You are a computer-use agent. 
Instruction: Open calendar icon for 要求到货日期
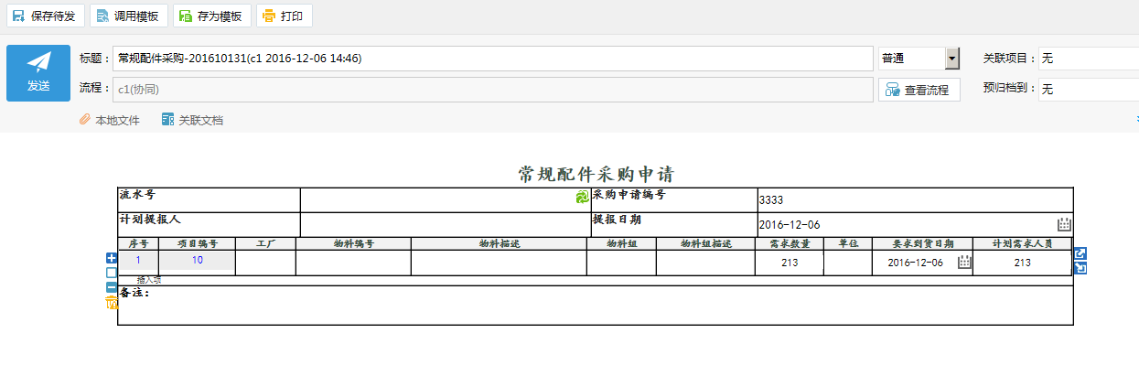[x=964, y=263]
